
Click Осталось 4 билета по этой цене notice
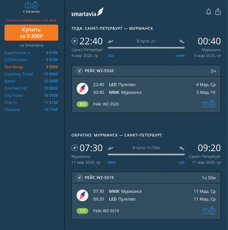click(31, 20)
